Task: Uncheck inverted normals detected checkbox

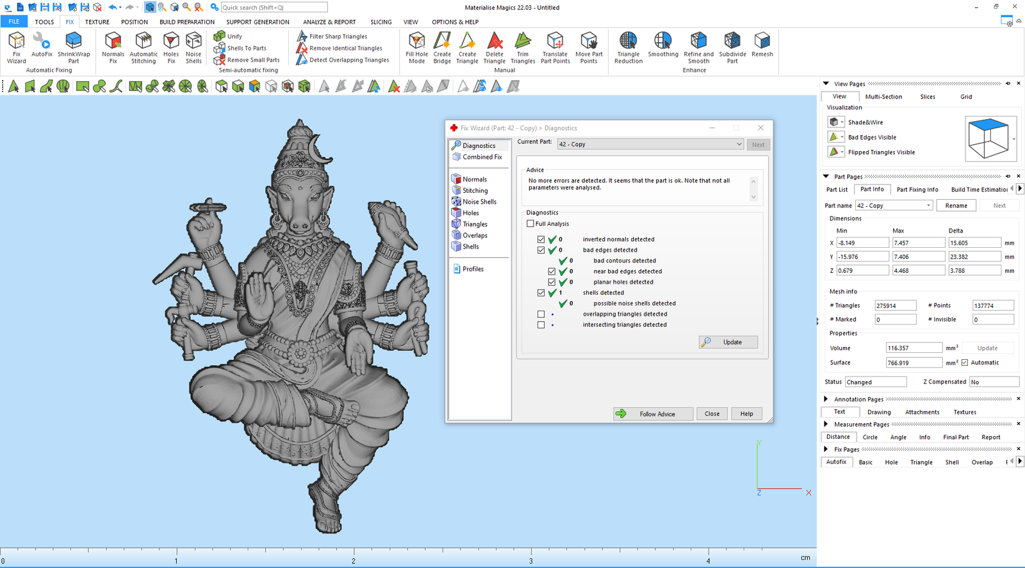Action: 541,239
